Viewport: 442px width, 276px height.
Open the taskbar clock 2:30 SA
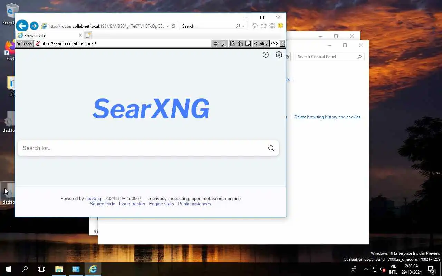point(411,269)
